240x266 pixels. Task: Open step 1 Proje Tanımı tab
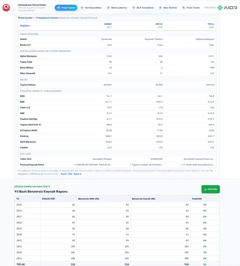point(66,8)
